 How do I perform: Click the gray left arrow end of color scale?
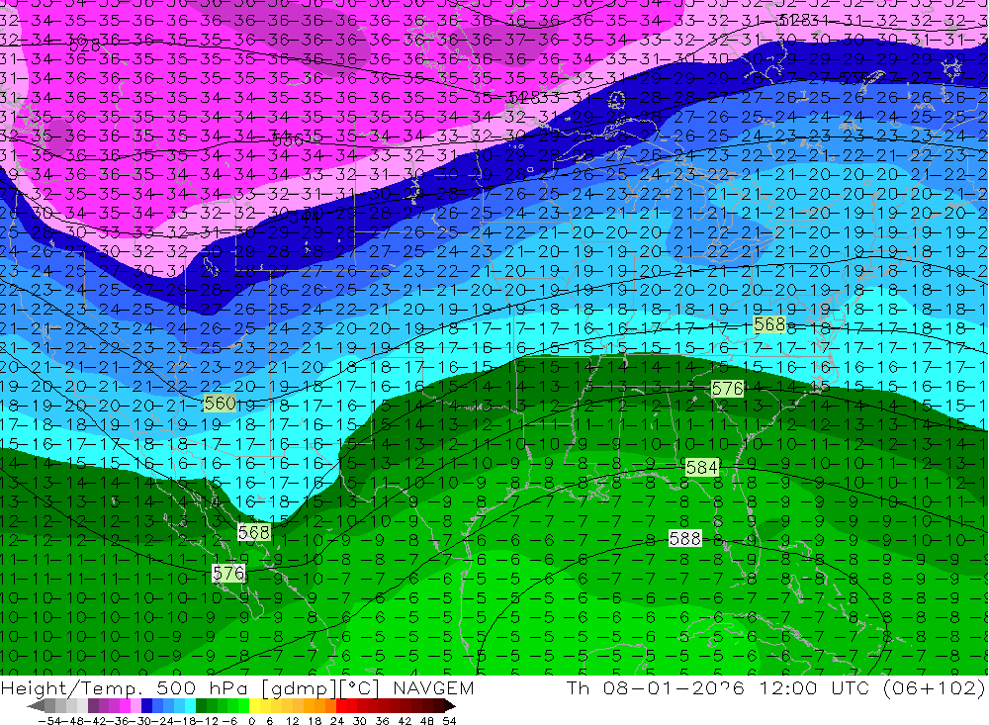[x=36, y=705]
